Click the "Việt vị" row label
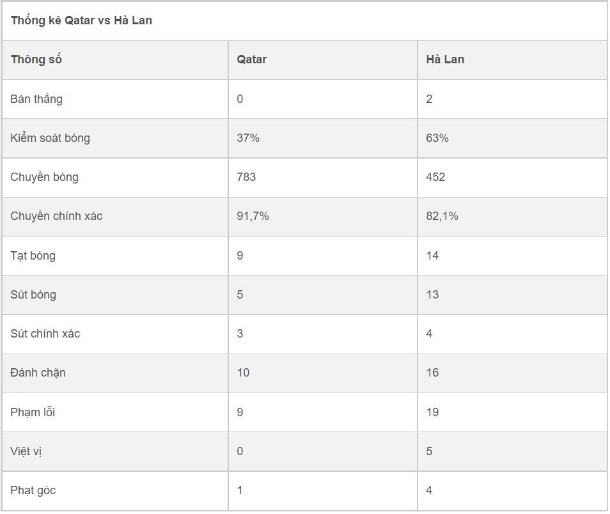610x514 pixels. pos(26,451)
